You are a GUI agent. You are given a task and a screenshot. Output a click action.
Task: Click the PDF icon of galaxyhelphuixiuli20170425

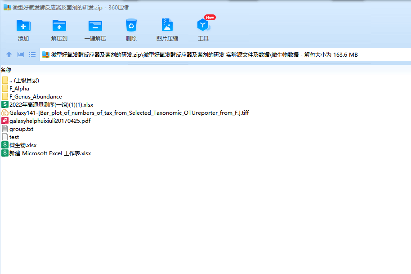click(4, 121)
